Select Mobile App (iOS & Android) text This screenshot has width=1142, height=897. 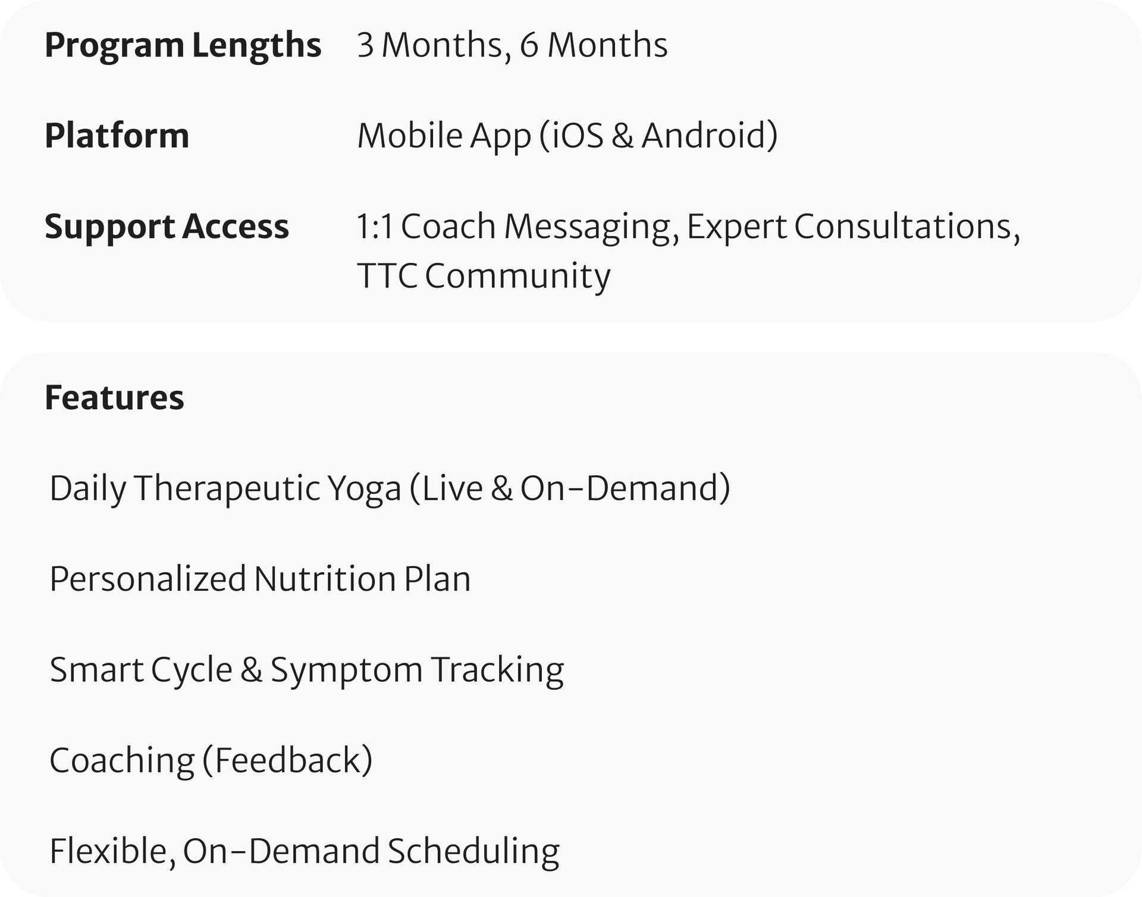pos(567,136)
